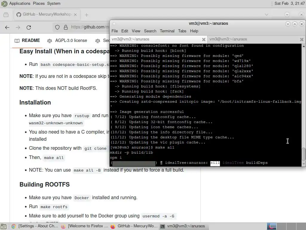Click the 'Docker' code snippet
The width and height of the screenshot is (306, 230).
(x=82, y=198)
